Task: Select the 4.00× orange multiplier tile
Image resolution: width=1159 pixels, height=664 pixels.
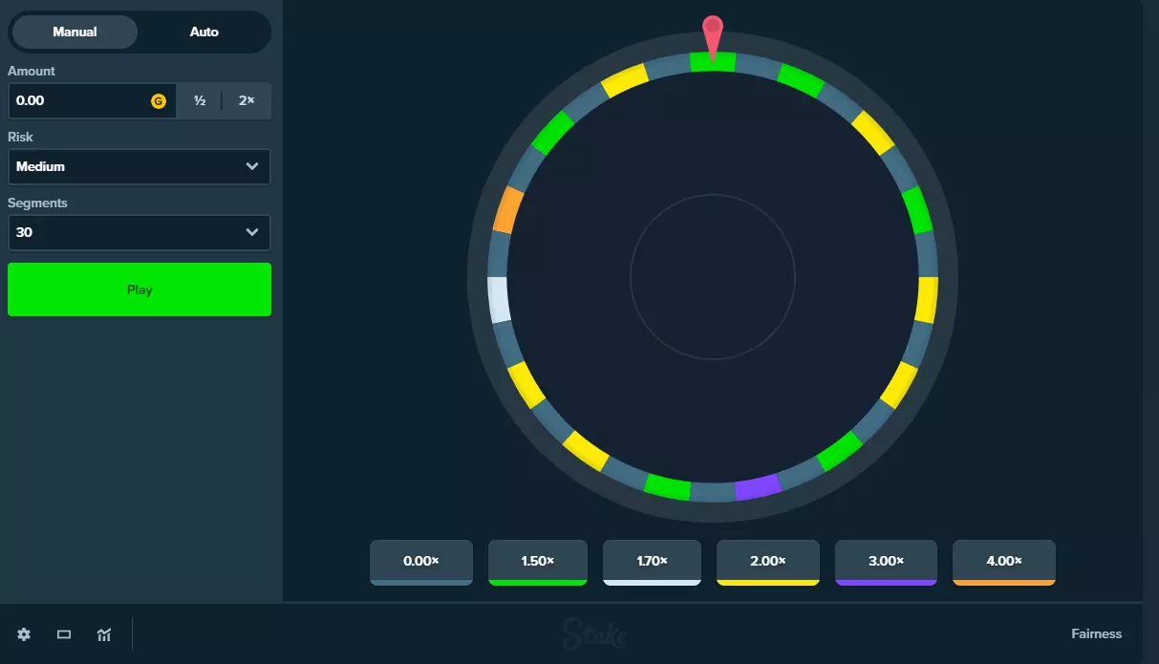Action: [1004, 562]
